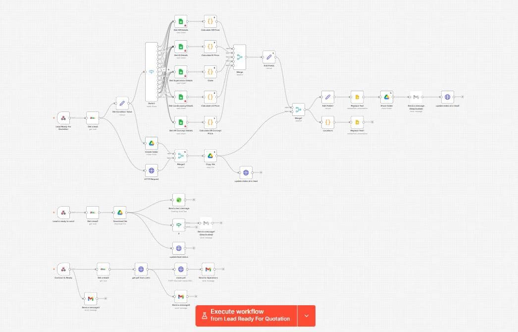Click the plus connector after Send a text message
This screenshot has width=518, height=332.
(x=194, y=200)
